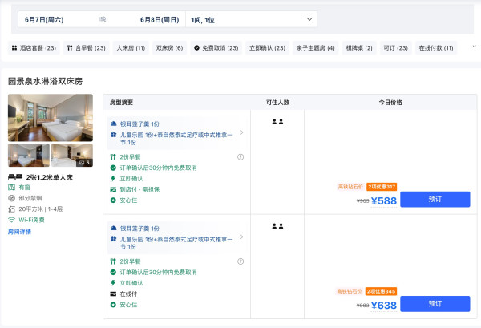Click lightning 立即确认 icon in ¥588 offer
The height and width of the screenshot is (328, 481).
[113, 179]
